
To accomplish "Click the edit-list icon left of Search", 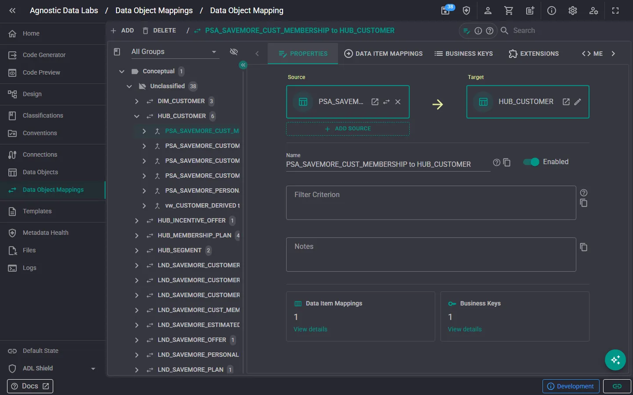I will [467, 31].
